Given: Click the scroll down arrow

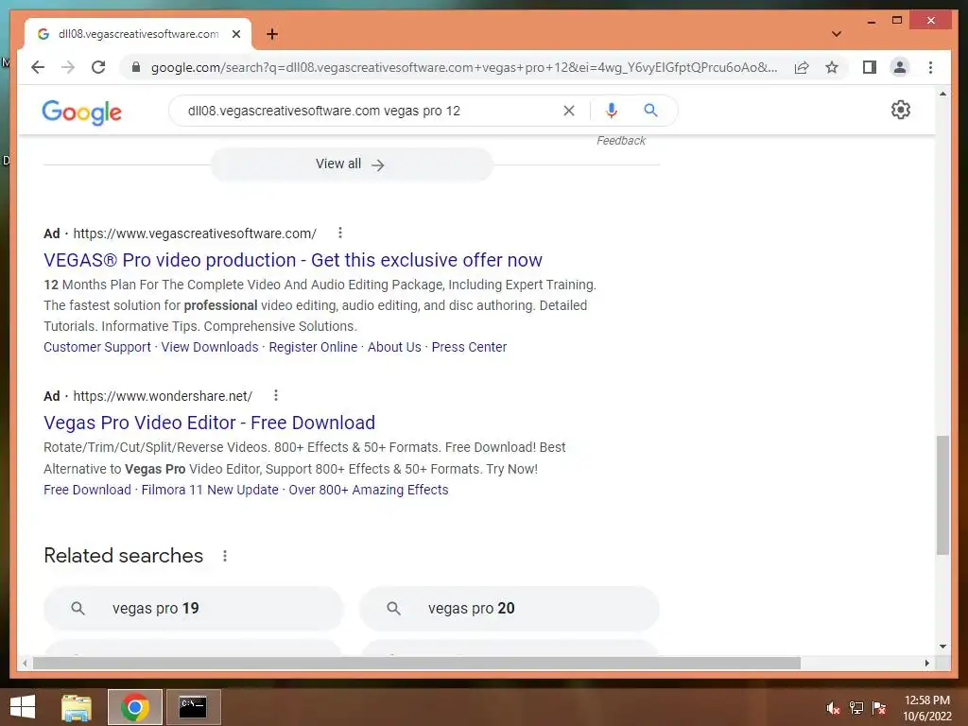Looking at the screenshot, I should [x=942, y=647].
